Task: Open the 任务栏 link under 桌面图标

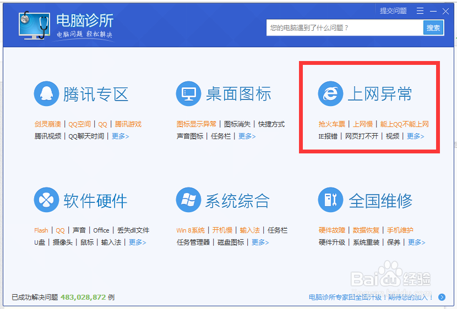Action: tap(221, 136)
